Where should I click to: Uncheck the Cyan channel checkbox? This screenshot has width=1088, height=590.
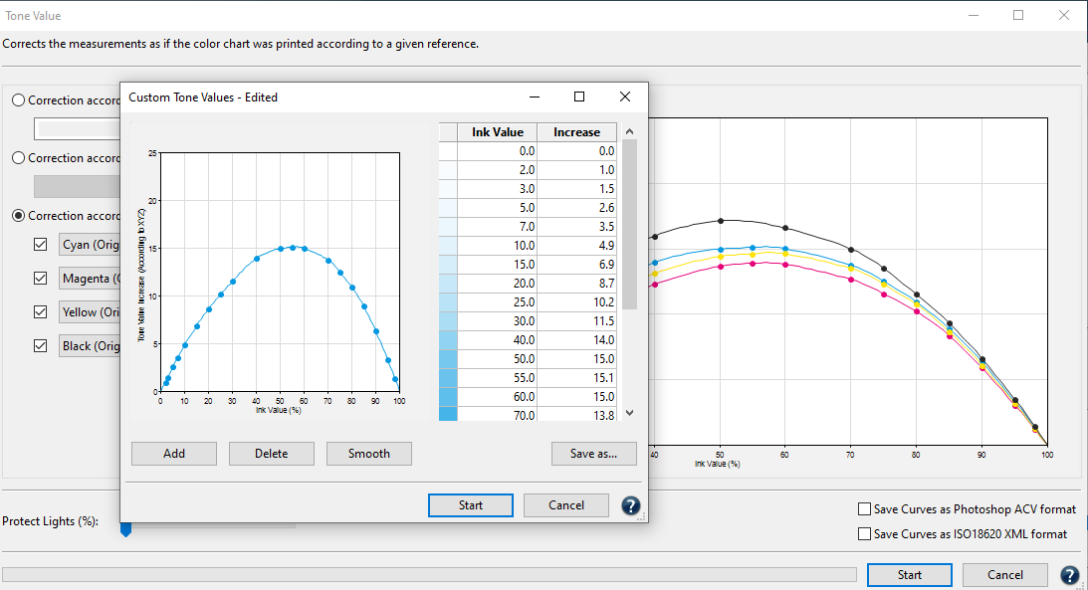tap(40, 244)
